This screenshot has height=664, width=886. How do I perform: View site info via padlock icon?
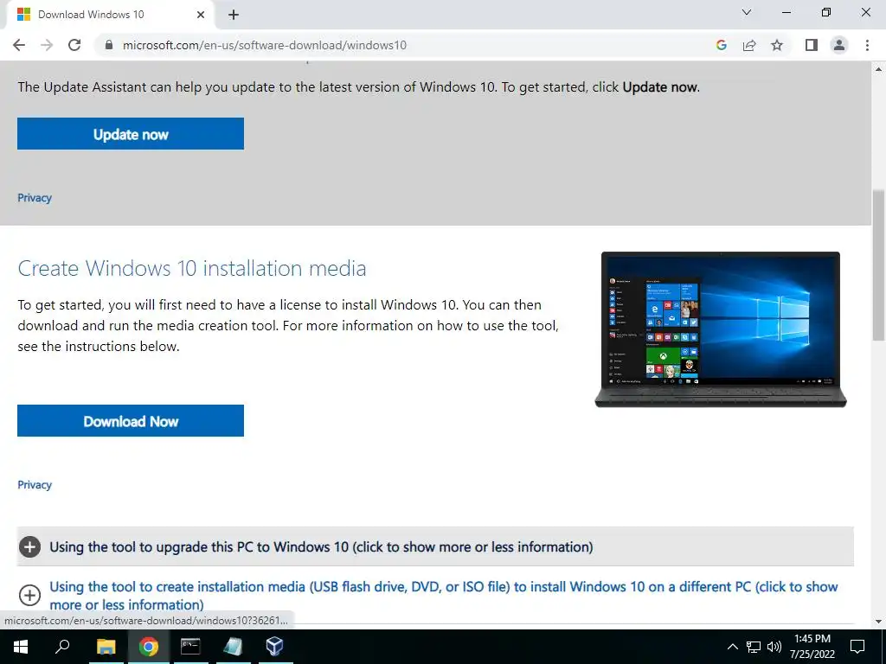[109, 45]
